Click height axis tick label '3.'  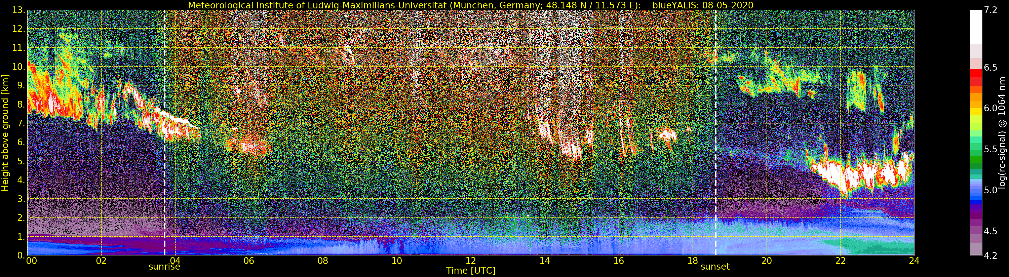coord(21,199)
